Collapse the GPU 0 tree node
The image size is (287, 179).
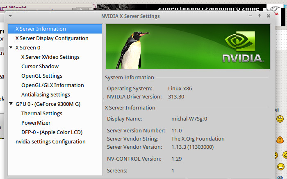coord(11,104)
